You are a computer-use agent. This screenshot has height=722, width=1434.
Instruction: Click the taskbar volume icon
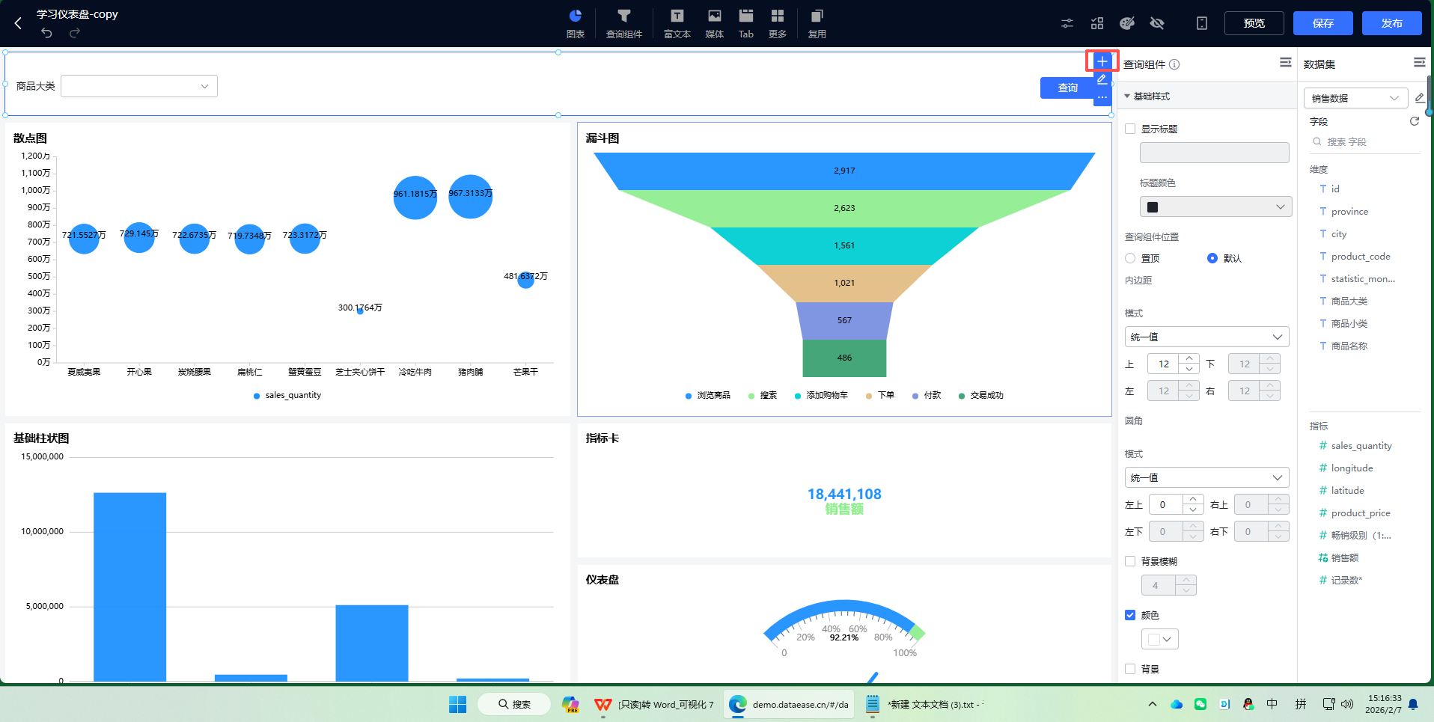[1347, 704]
